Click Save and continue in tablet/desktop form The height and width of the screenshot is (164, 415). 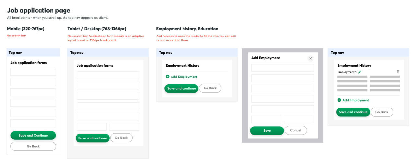coord(92,138)
